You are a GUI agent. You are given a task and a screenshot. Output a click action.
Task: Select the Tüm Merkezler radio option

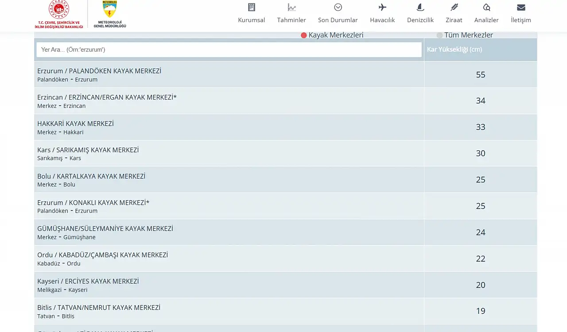[439, 35]
